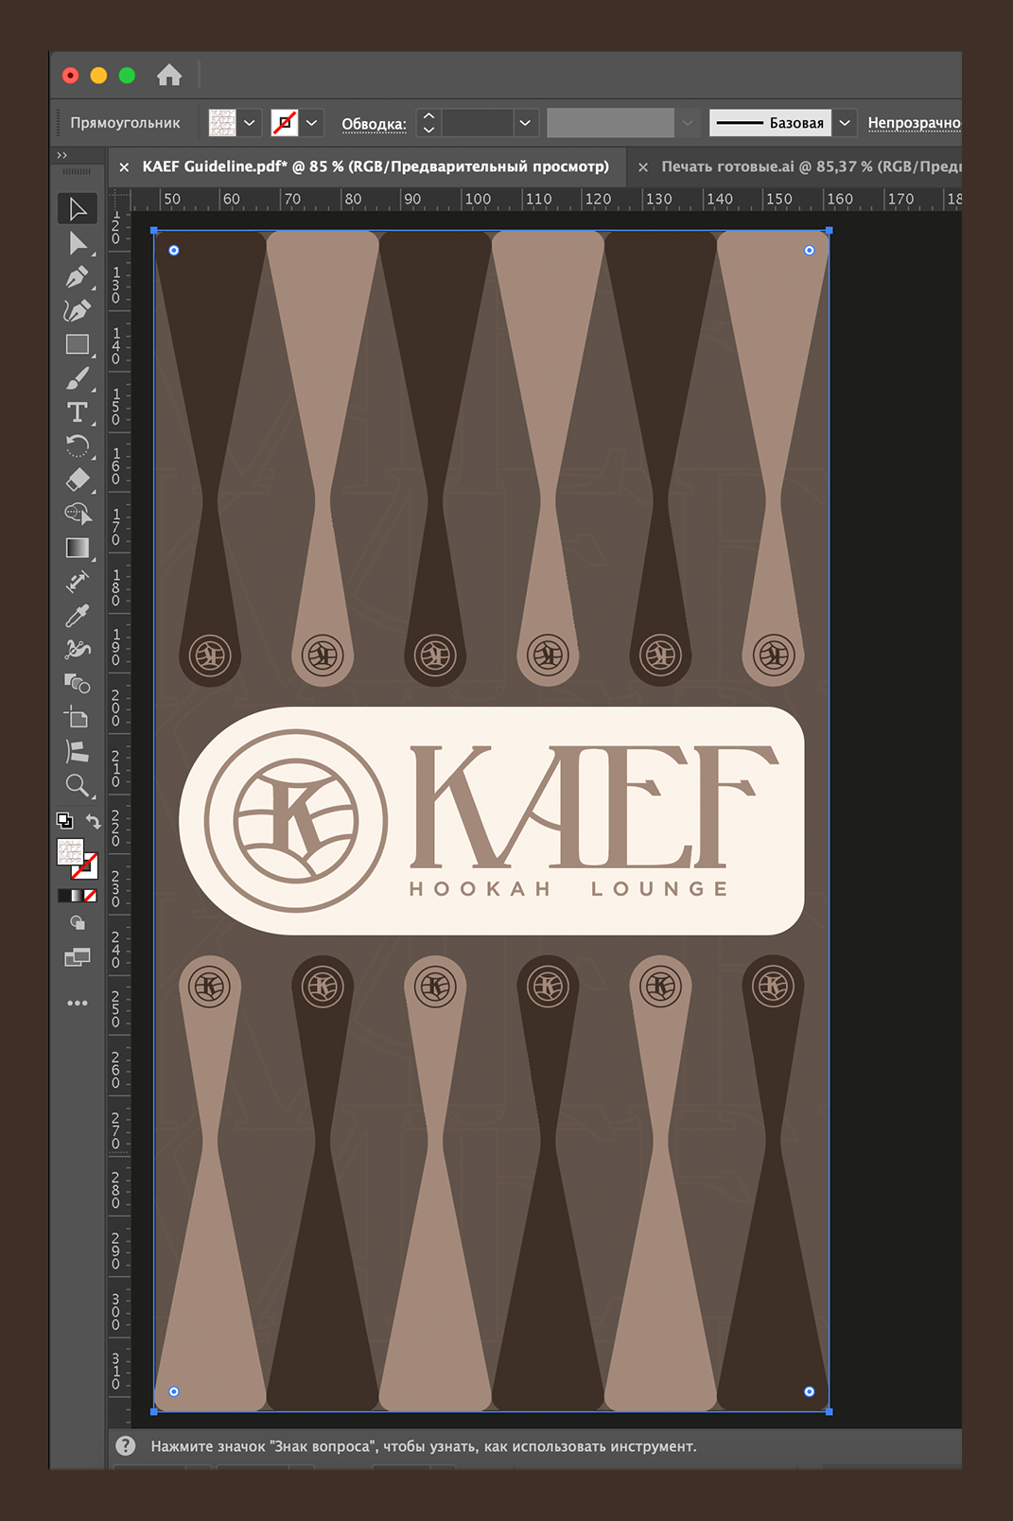Click the stroke none swatch in control bar
The image size is (1013, 1521).
pyautogui.click(x=285, y=123)
